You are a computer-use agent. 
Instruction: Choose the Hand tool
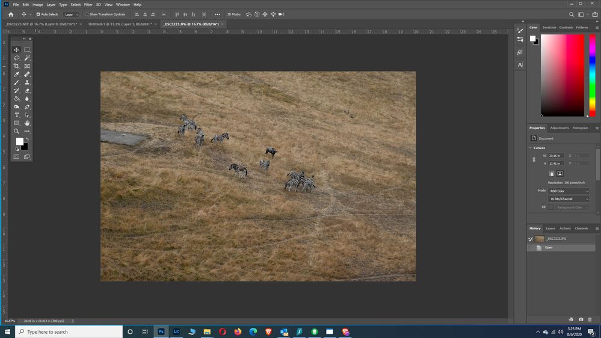[27, 123]
